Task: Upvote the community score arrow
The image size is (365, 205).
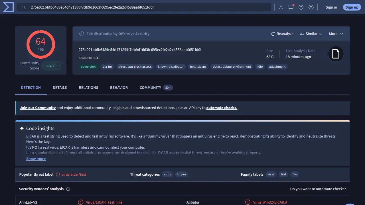Action: (58, 64)
